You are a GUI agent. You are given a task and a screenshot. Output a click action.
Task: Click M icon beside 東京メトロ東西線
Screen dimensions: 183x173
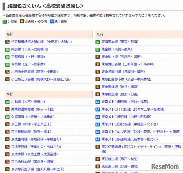98,117
